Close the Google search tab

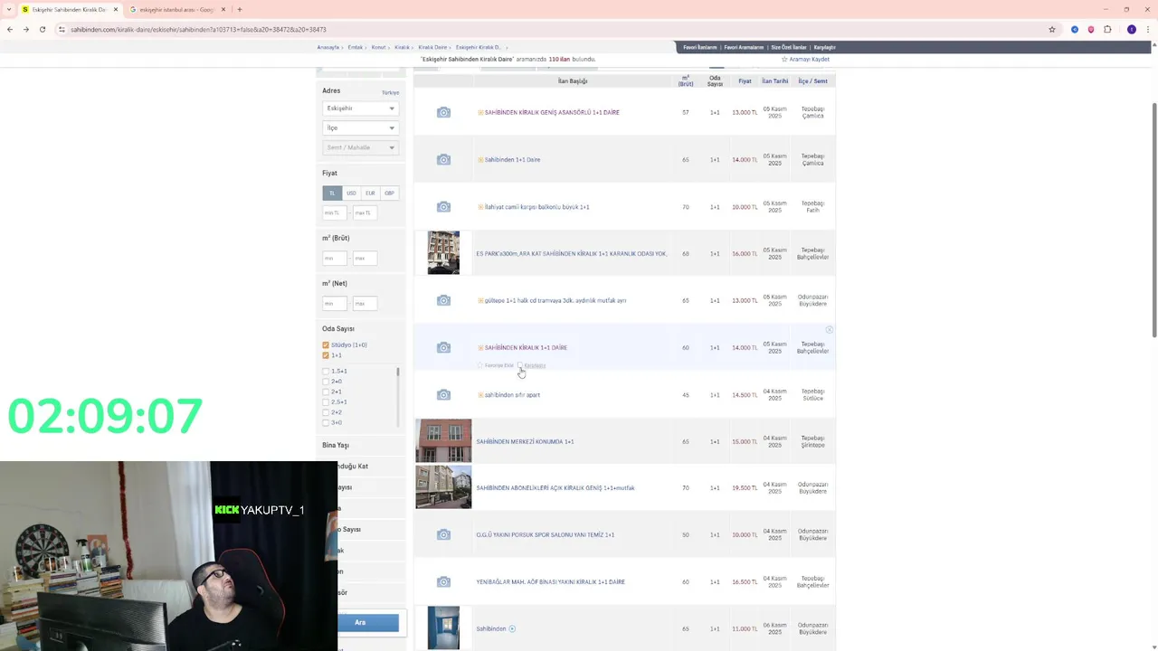tap(223, 9)
